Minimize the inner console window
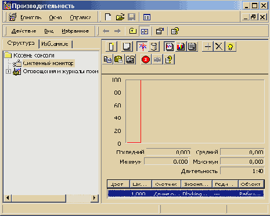Image resolution: width=270 pixels, height=216 pixels. click(246, 17)
